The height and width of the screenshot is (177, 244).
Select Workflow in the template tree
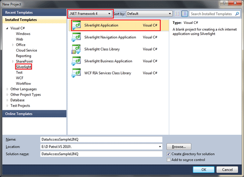(x=23, y=84)
